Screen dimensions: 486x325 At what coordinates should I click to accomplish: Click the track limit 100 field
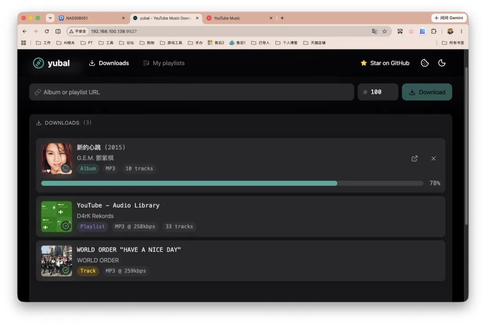[x=378, y=92]
